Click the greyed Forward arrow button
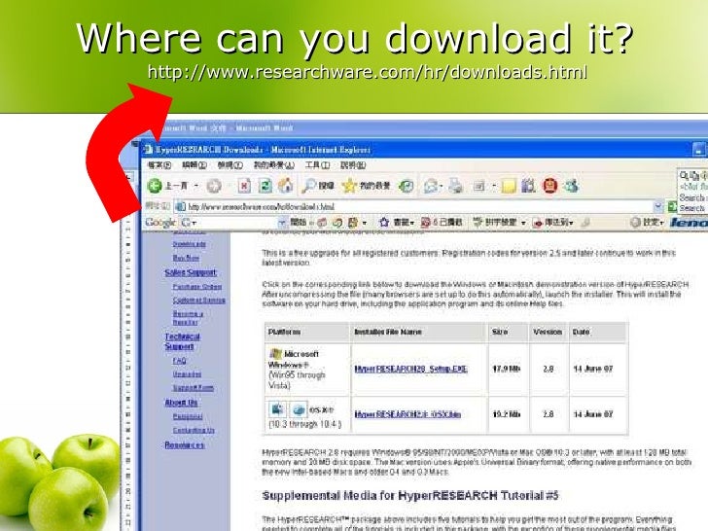Screen dimensions: 708x531 [x=214, y=186]
